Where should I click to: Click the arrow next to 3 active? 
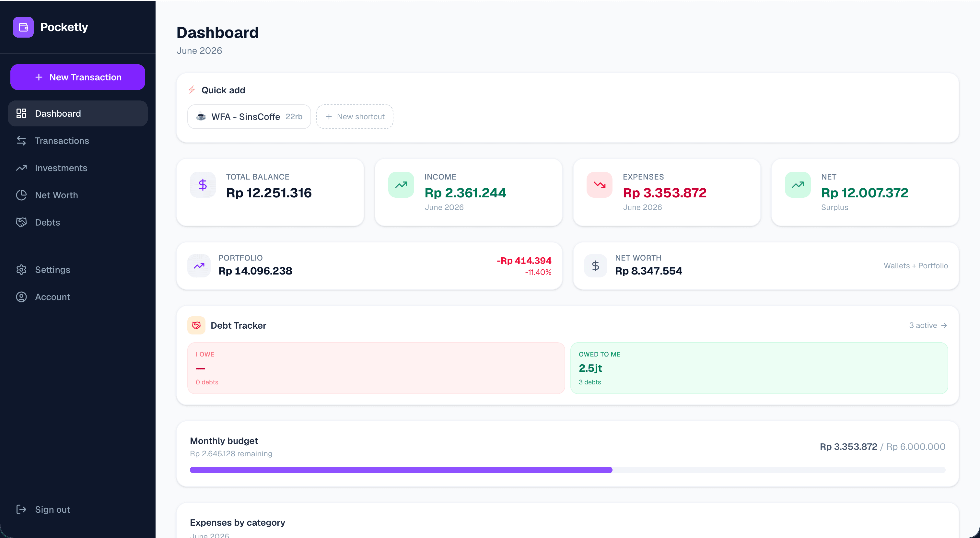(x=944, y=325)
